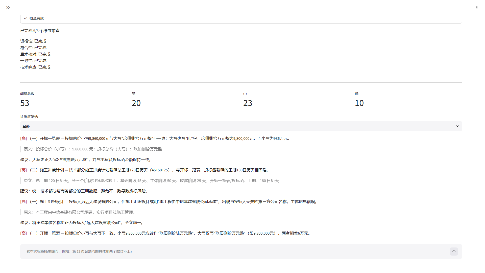Viewport: 485px width, 273px height.
Task: Click the line 资格性: 已完成
Action: (x=33, y=41)
